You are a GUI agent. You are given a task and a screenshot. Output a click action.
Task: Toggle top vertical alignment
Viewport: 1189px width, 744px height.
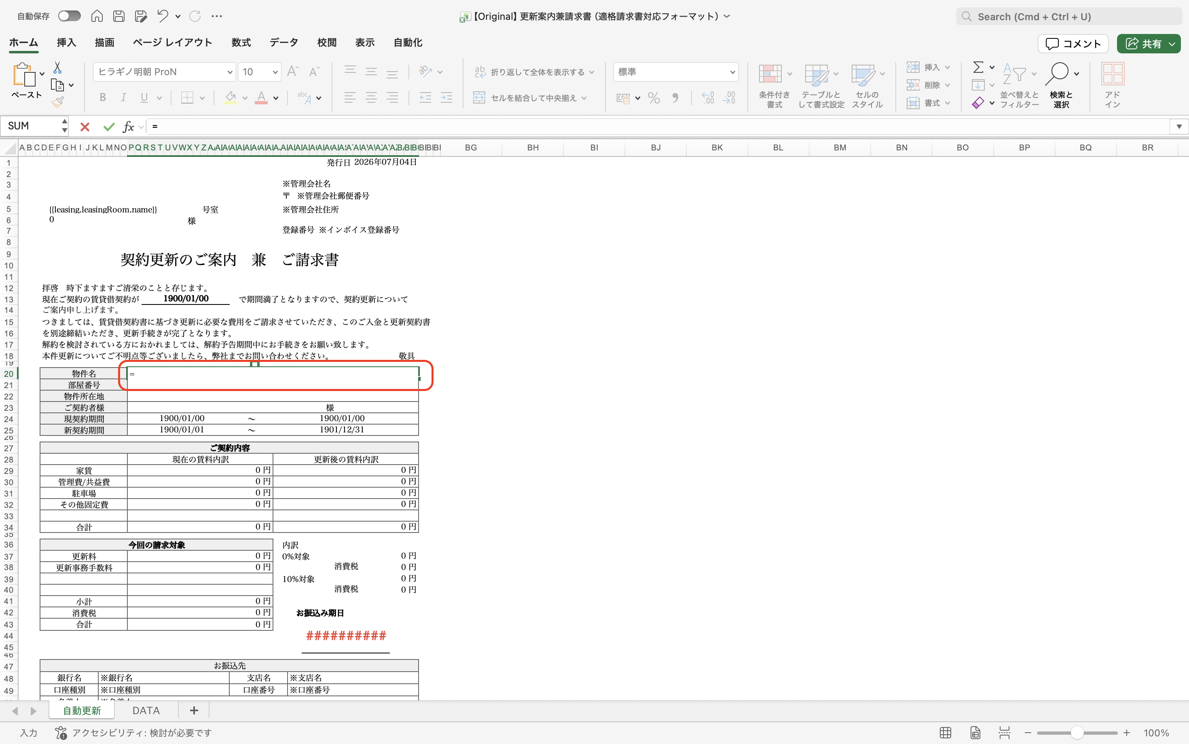pos(350,71)
